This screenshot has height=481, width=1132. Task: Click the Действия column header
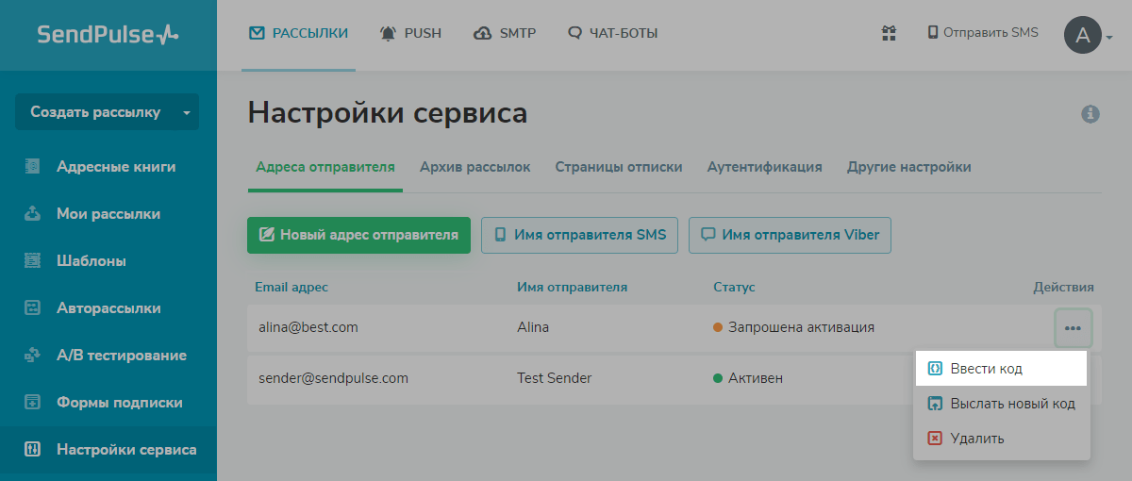(1064, 287)
